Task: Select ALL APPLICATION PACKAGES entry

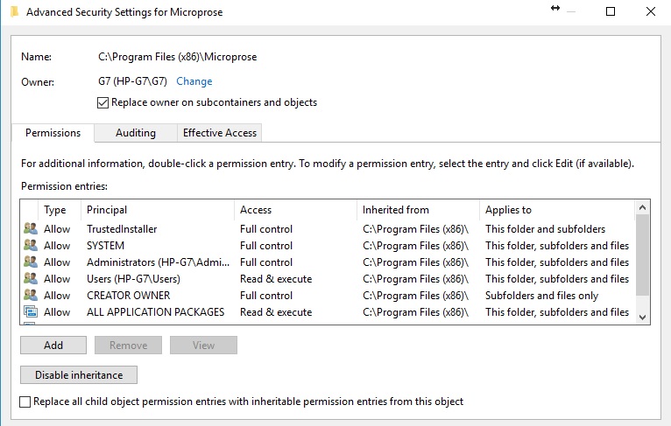Action: 156,312
